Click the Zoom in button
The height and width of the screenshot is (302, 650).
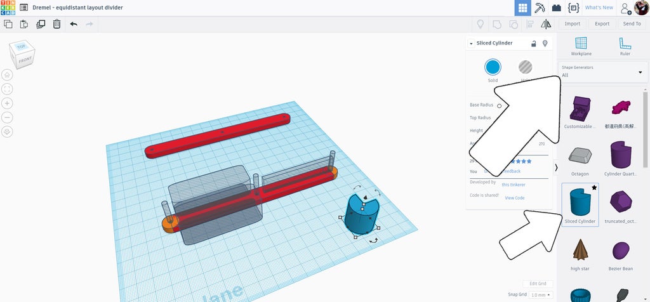point(7,103)
